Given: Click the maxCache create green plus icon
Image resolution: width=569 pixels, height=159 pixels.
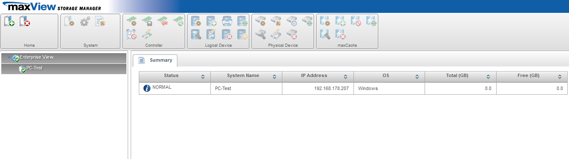Looking at the screenshot, I should click(340, 21).
